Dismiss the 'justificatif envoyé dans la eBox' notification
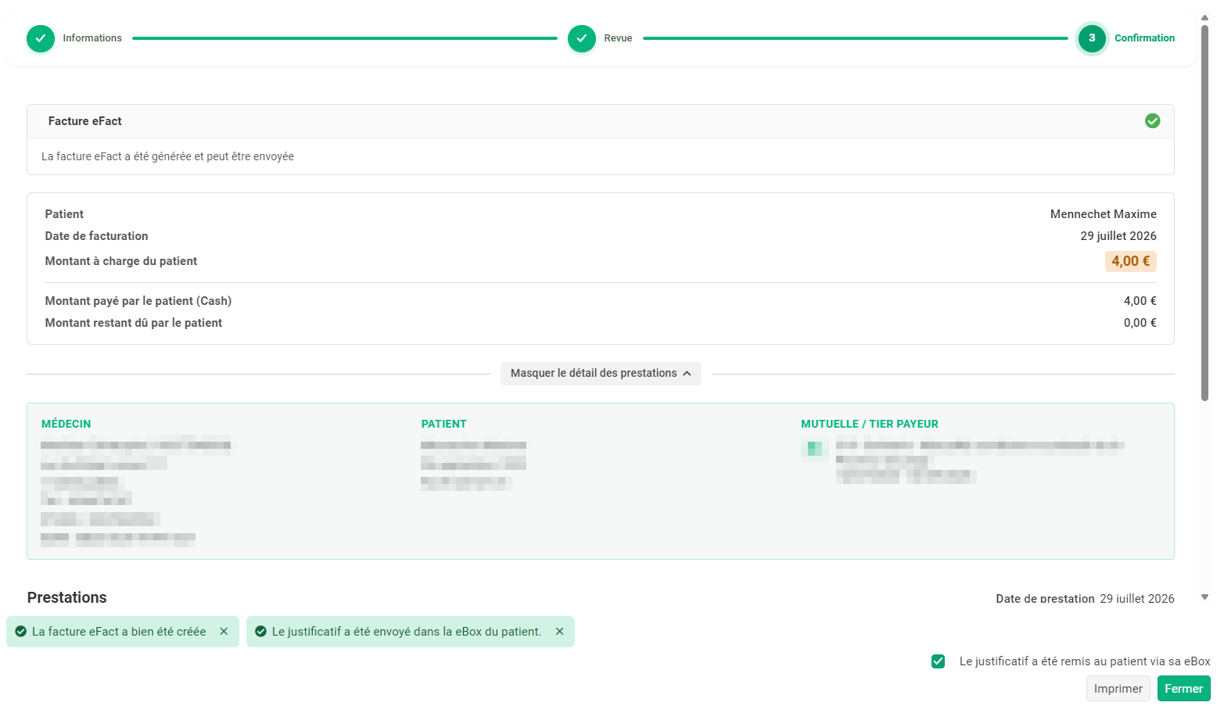Image resolution: width=1224 pixels, height=713 pixels. pyautogui.click(x=559, y=632)
